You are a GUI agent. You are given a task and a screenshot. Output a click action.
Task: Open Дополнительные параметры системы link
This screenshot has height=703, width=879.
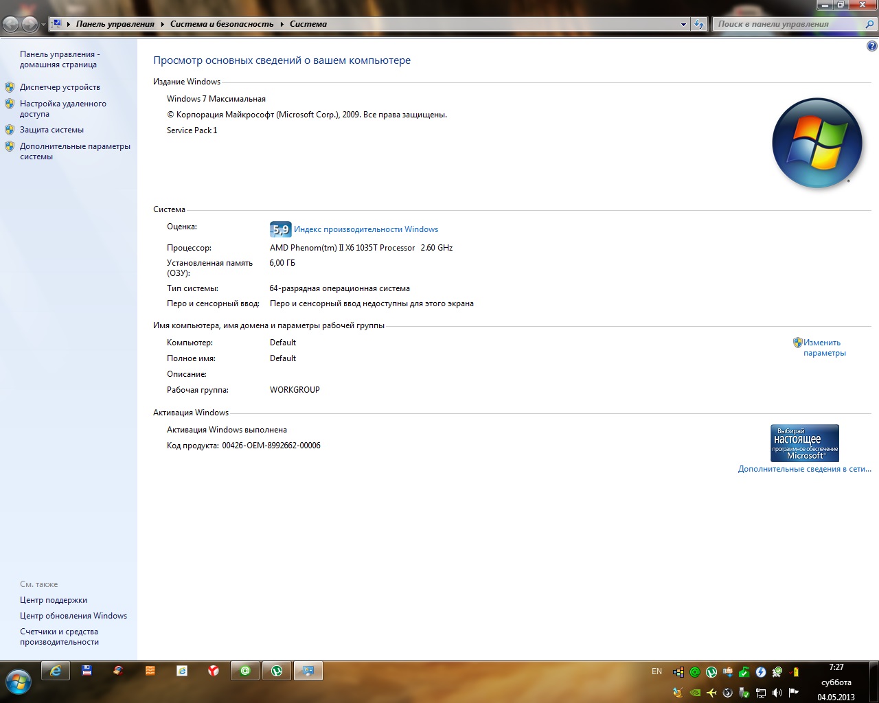pyautogui.click(x=75, y=151)
